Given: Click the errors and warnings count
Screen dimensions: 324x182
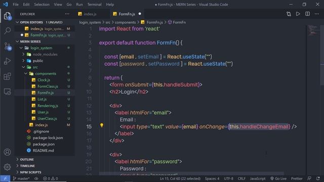Looking at the screenshot, I should click(x=50, y=178).
